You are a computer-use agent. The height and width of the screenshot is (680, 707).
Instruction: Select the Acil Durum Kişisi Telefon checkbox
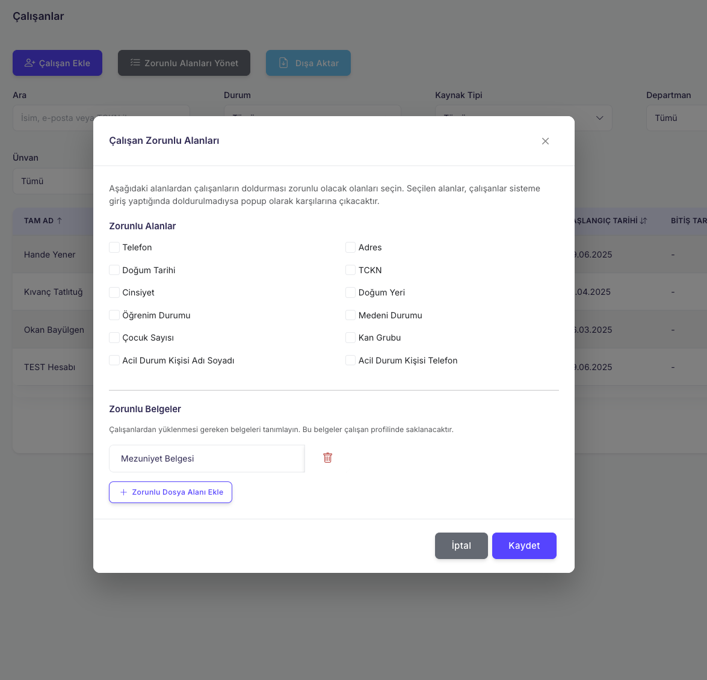(350, 360)
